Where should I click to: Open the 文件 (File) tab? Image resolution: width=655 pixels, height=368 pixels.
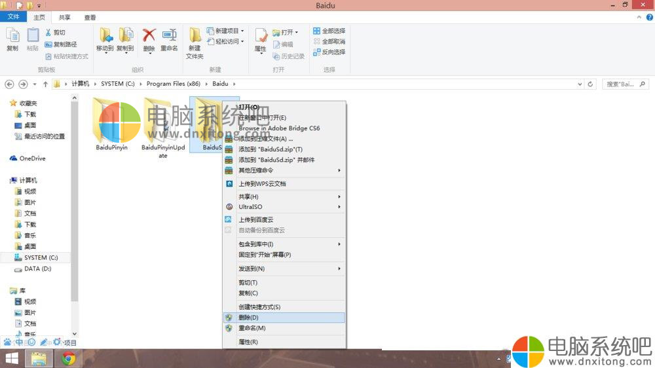pos(13,17)
